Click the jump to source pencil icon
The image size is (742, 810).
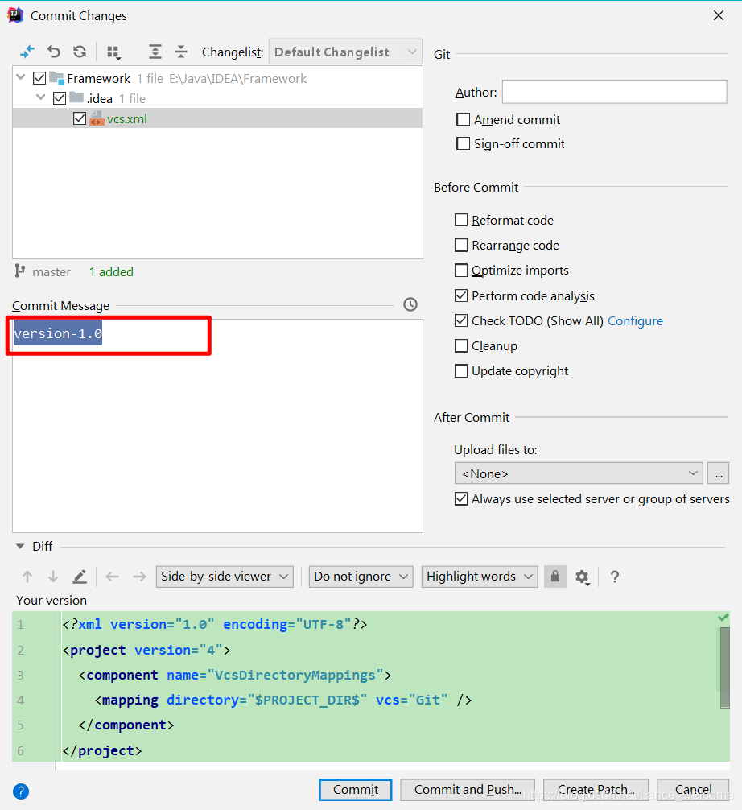point(80,577)
